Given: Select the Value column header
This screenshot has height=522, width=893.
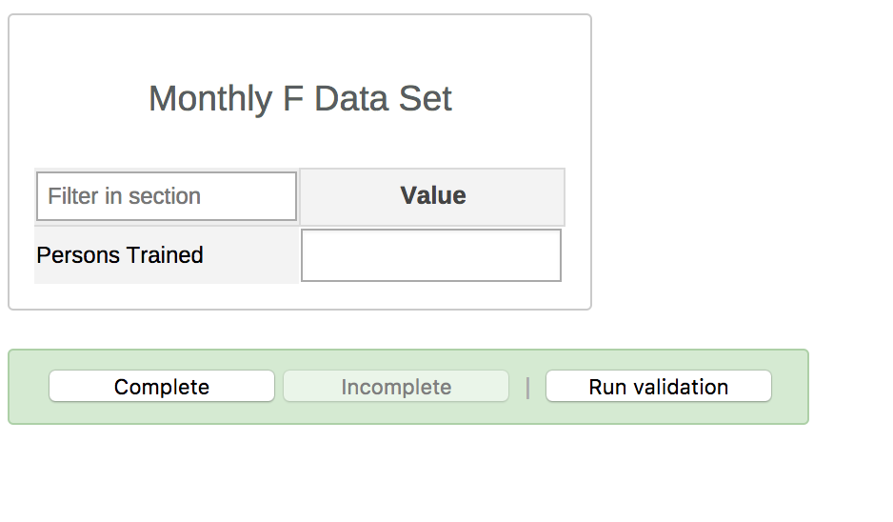Looking at the screenshot, I should click(432, 196).
